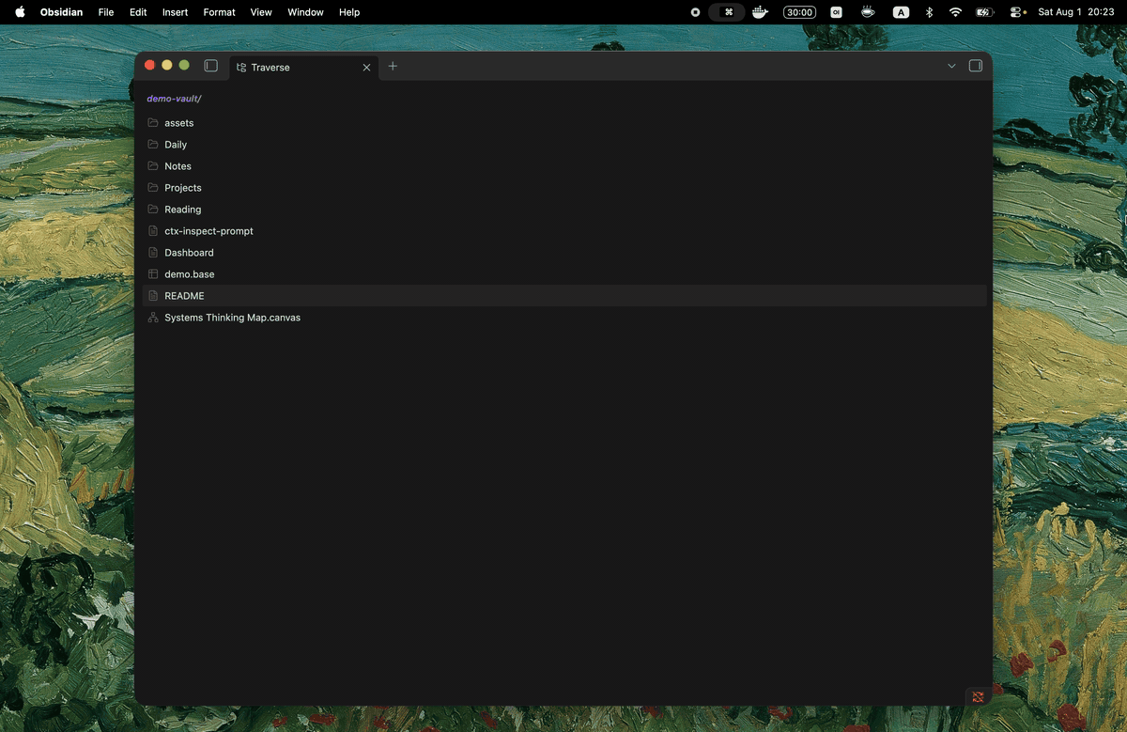Click the demo-vault/ path heading
Image resolution: width=1127 pixels, height=732 pixels.
(x=174, y=99)
